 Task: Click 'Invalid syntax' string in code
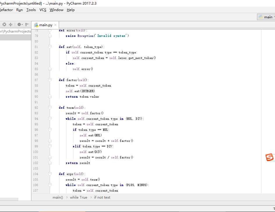111,36
